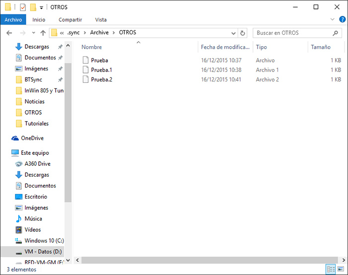Click the Archive breadcrumb in address bar
This screenshot has width=348, height=275.
(x=99, y=33)
